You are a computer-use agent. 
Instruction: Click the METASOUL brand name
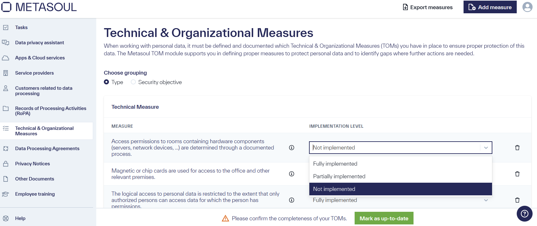[46, 7]
